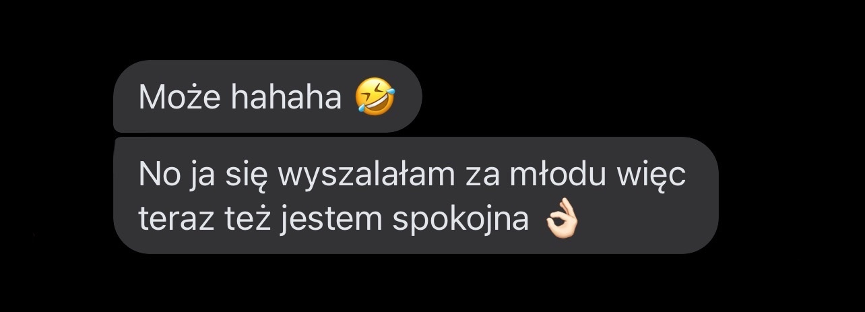Click the word "hahaha" in first message
Viewport: 865px width, 312px height.
(287, 98)
